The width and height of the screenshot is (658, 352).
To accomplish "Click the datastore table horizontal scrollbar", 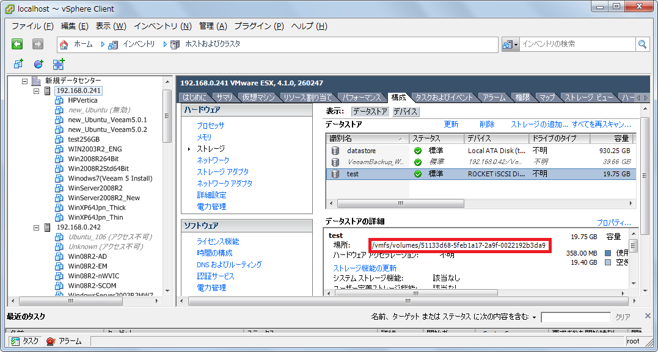I will [400, 203].
